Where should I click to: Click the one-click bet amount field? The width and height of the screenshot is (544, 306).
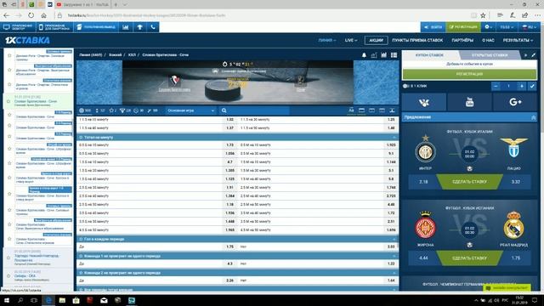[x=508, y=86]
